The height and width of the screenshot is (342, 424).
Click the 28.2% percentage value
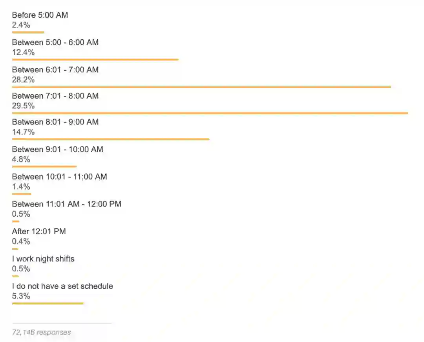click(x=23, y=80)
